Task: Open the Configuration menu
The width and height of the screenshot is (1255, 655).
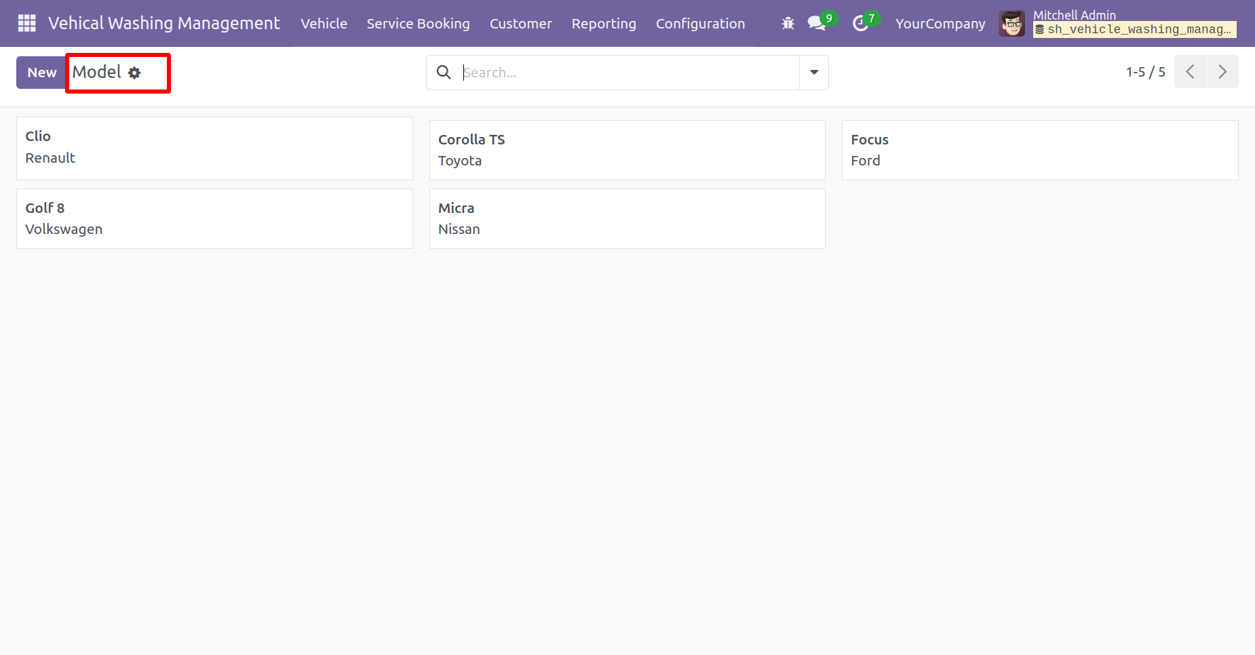Action: 700,24
